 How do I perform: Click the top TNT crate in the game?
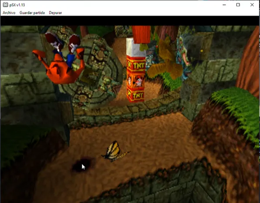coord(136,65)
